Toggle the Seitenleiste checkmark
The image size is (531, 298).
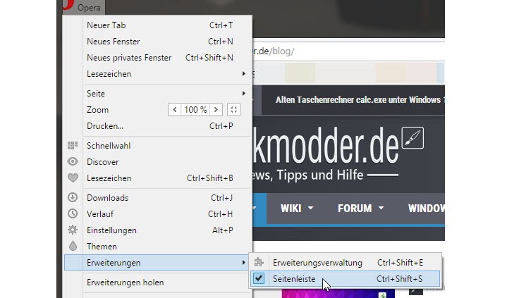pyautogui.click(x=259, y=278)
